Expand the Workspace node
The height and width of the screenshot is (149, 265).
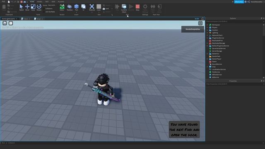pos(207,25)
